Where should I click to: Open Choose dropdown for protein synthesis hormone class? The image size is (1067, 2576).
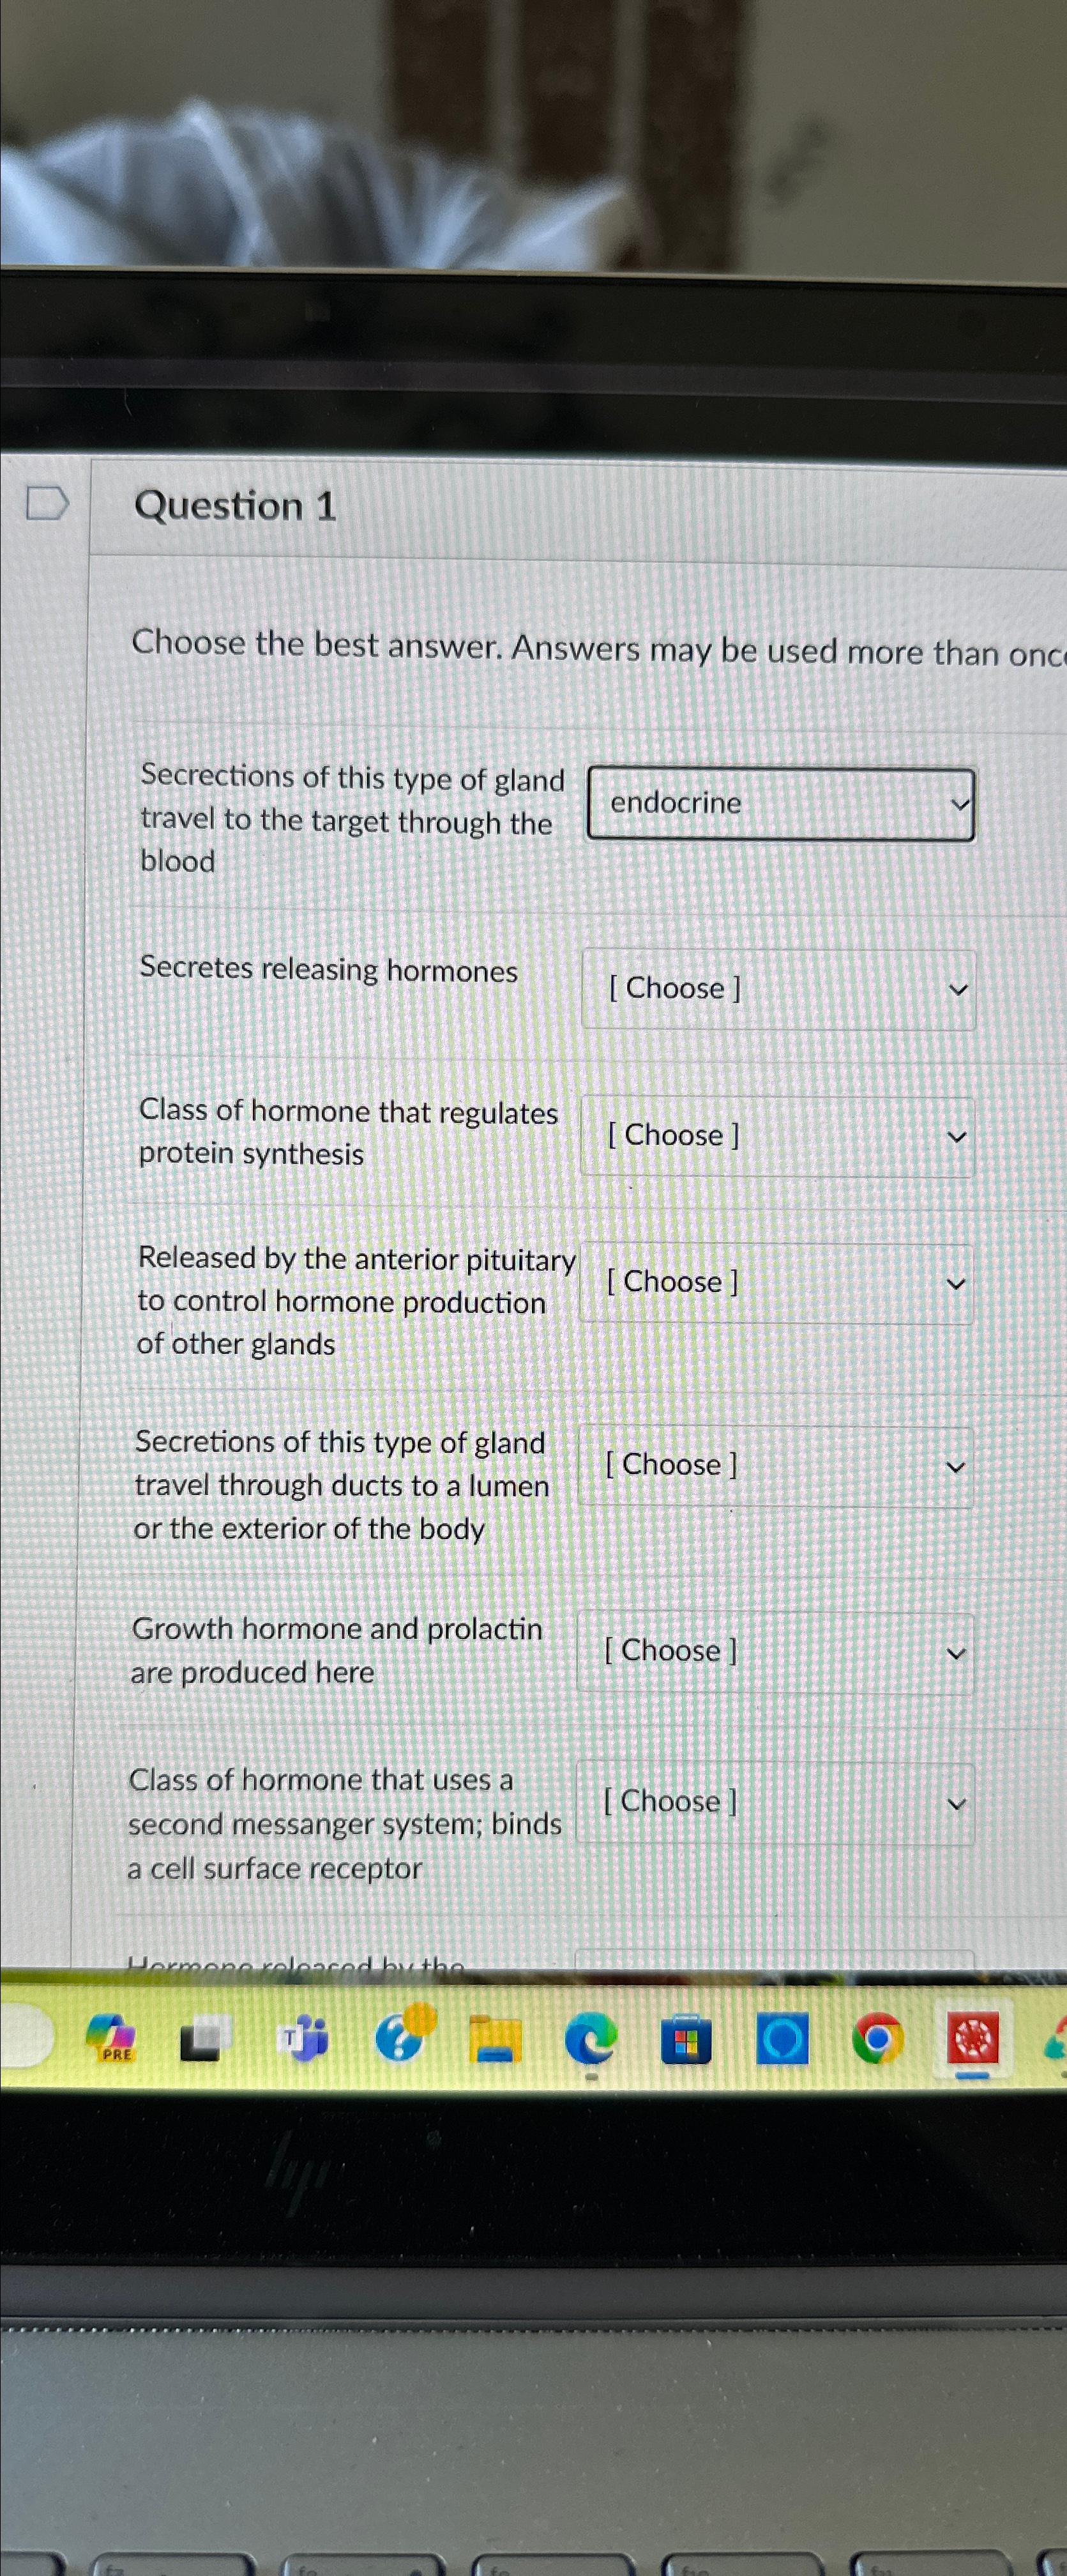coord(777,1136)
